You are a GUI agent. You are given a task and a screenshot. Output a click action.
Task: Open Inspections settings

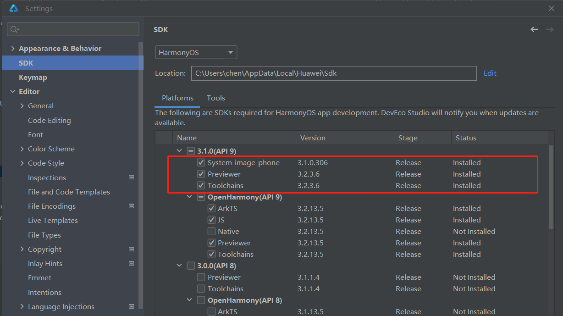pos(47,177)
